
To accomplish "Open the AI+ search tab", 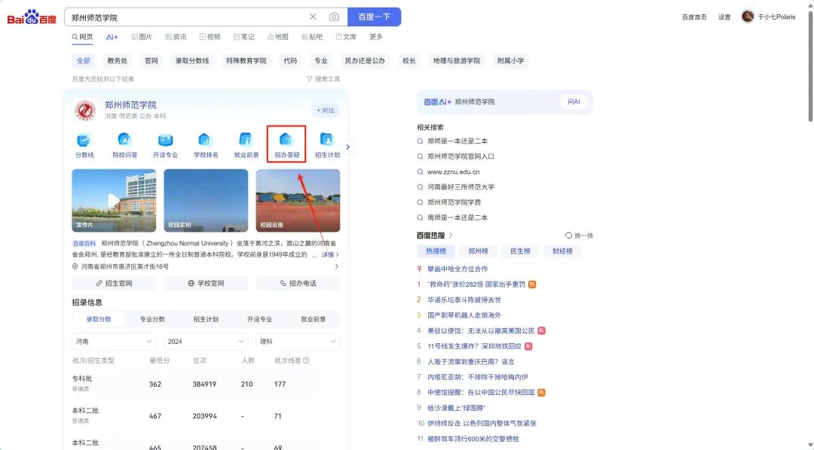I will tap(112, 37).
